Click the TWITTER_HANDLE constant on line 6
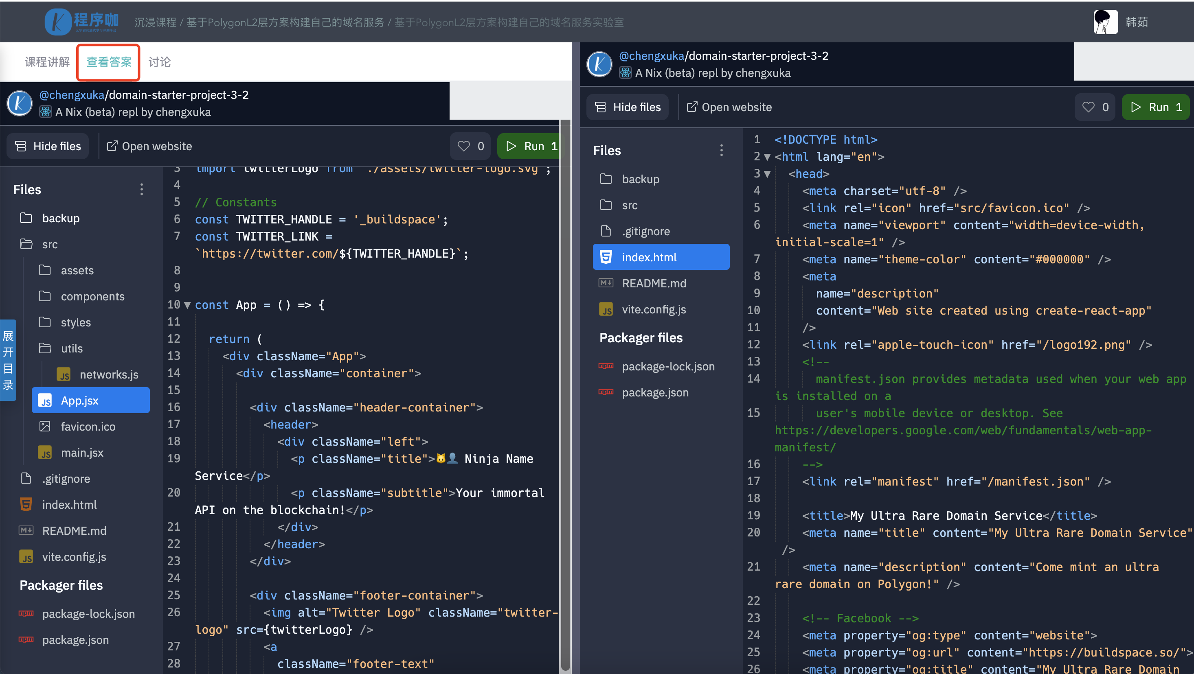Screen dimensions: 1194x674 click(284, 219)
